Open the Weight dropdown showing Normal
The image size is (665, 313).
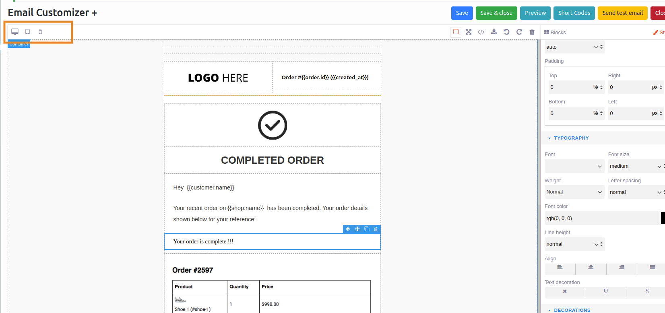click(574, 192)
